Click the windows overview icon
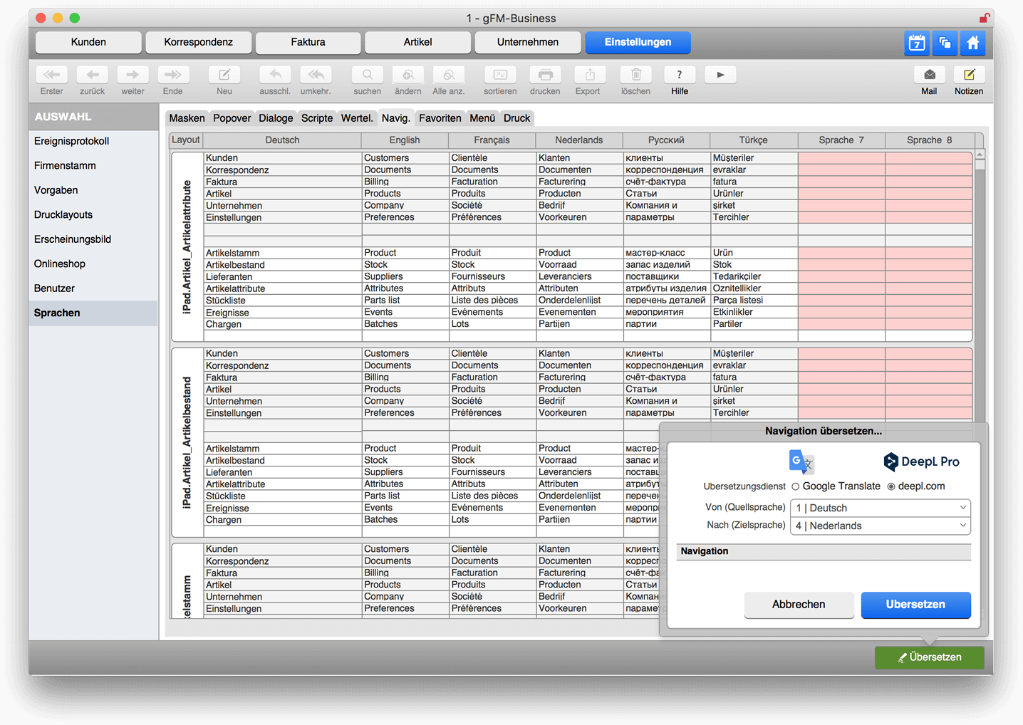The image size is (1023, 725). (x=945, y=43)
